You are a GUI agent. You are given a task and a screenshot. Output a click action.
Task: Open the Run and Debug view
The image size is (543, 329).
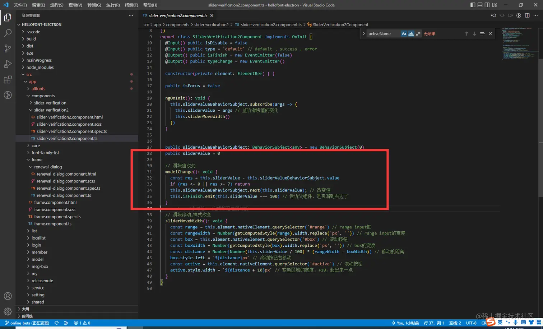coord(8,64)
